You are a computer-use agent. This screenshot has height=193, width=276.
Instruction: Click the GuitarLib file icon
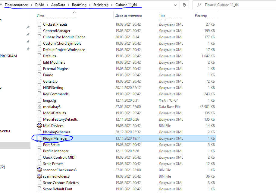(x=39, y=81)
